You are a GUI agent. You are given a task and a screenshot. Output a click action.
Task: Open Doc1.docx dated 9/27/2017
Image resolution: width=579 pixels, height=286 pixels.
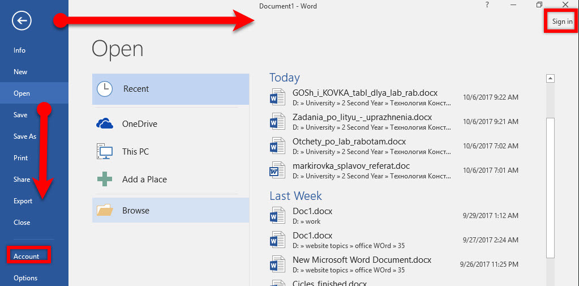pyautogui.click(x=312, y=236)
